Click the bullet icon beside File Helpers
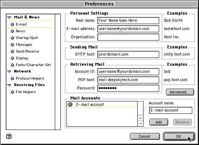199x145 pixels. 12,92
